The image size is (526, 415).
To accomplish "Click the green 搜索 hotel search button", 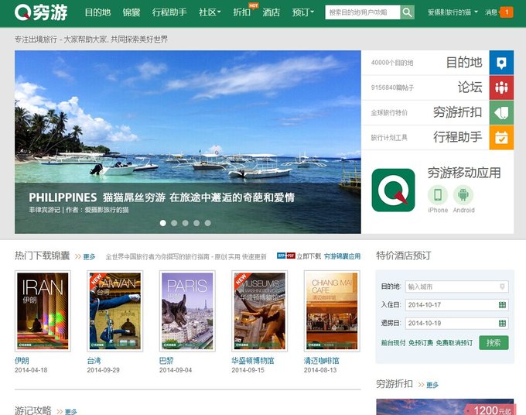I will pos(494,343).
